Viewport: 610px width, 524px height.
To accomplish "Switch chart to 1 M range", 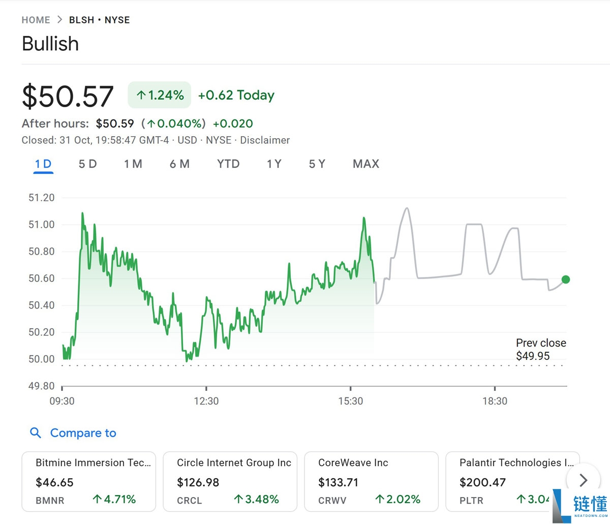I will click(x=133, y=164).
